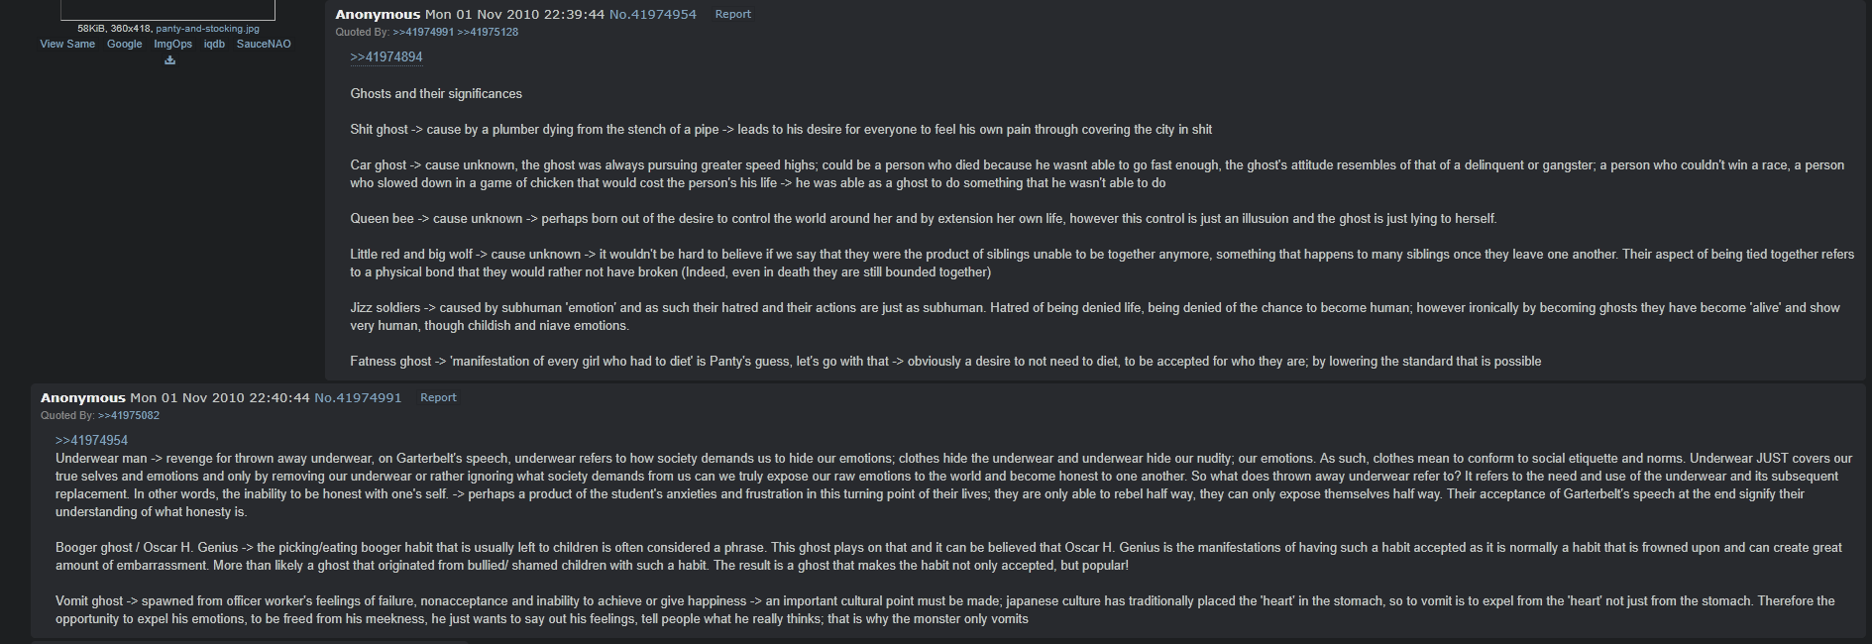Viewport: 1872px width, 644px height.
Task: Open post number No.41974991
Action: coord(358,397)
